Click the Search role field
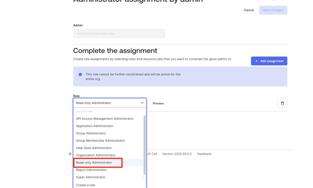The height and width of the screenshot is (188, 313). point(108,111)
